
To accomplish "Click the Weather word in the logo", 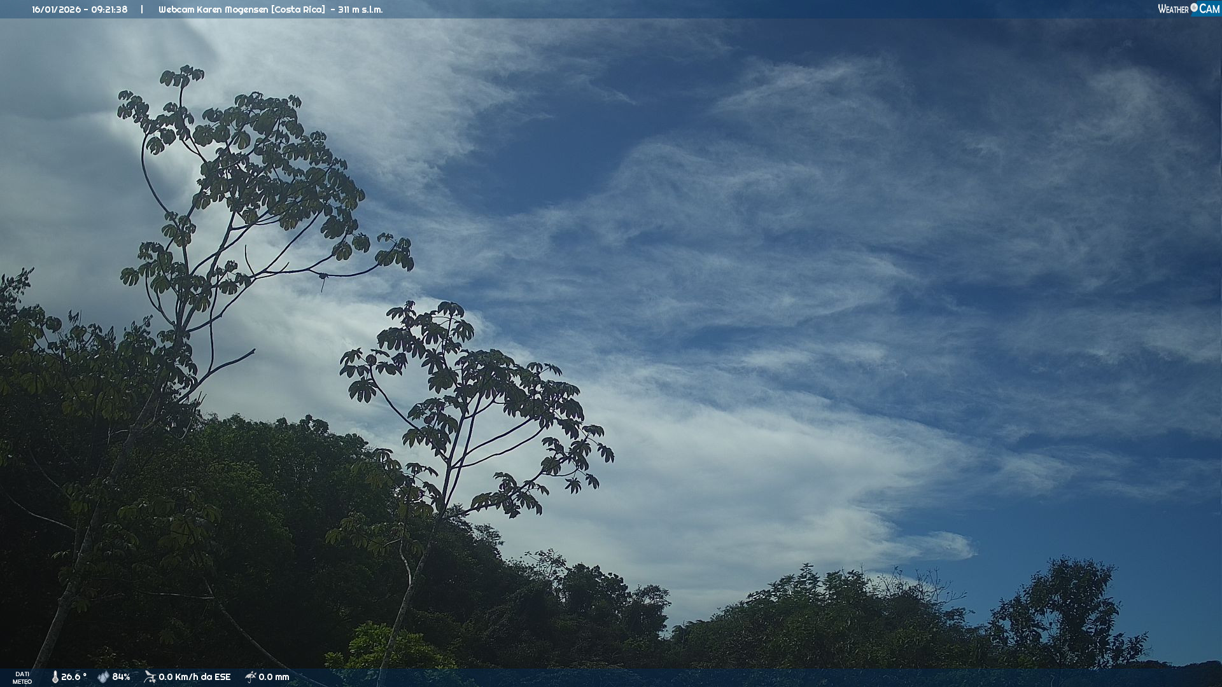I will tap(1173, 9).
